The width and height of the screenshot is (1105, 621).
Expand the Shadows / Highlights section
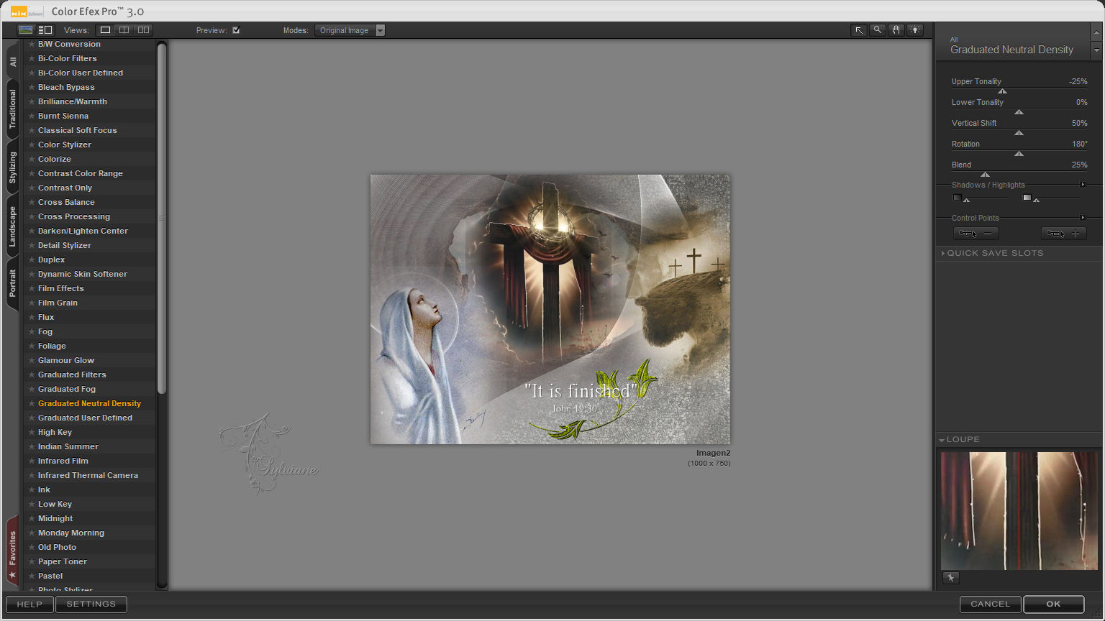[x=1083, y=185]
